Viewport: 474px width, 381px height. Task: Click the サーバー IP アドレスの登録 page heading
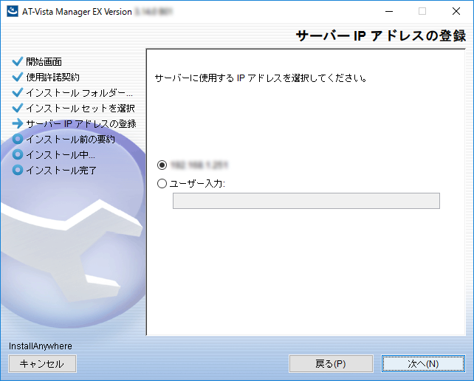point(381,35)
